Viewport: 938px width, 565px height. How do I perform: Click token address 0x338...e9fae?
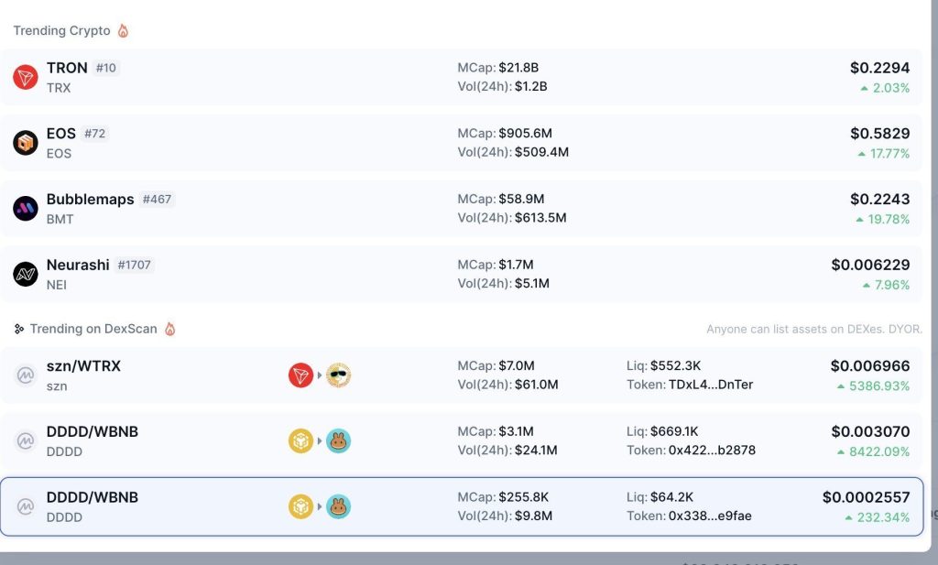710,516
